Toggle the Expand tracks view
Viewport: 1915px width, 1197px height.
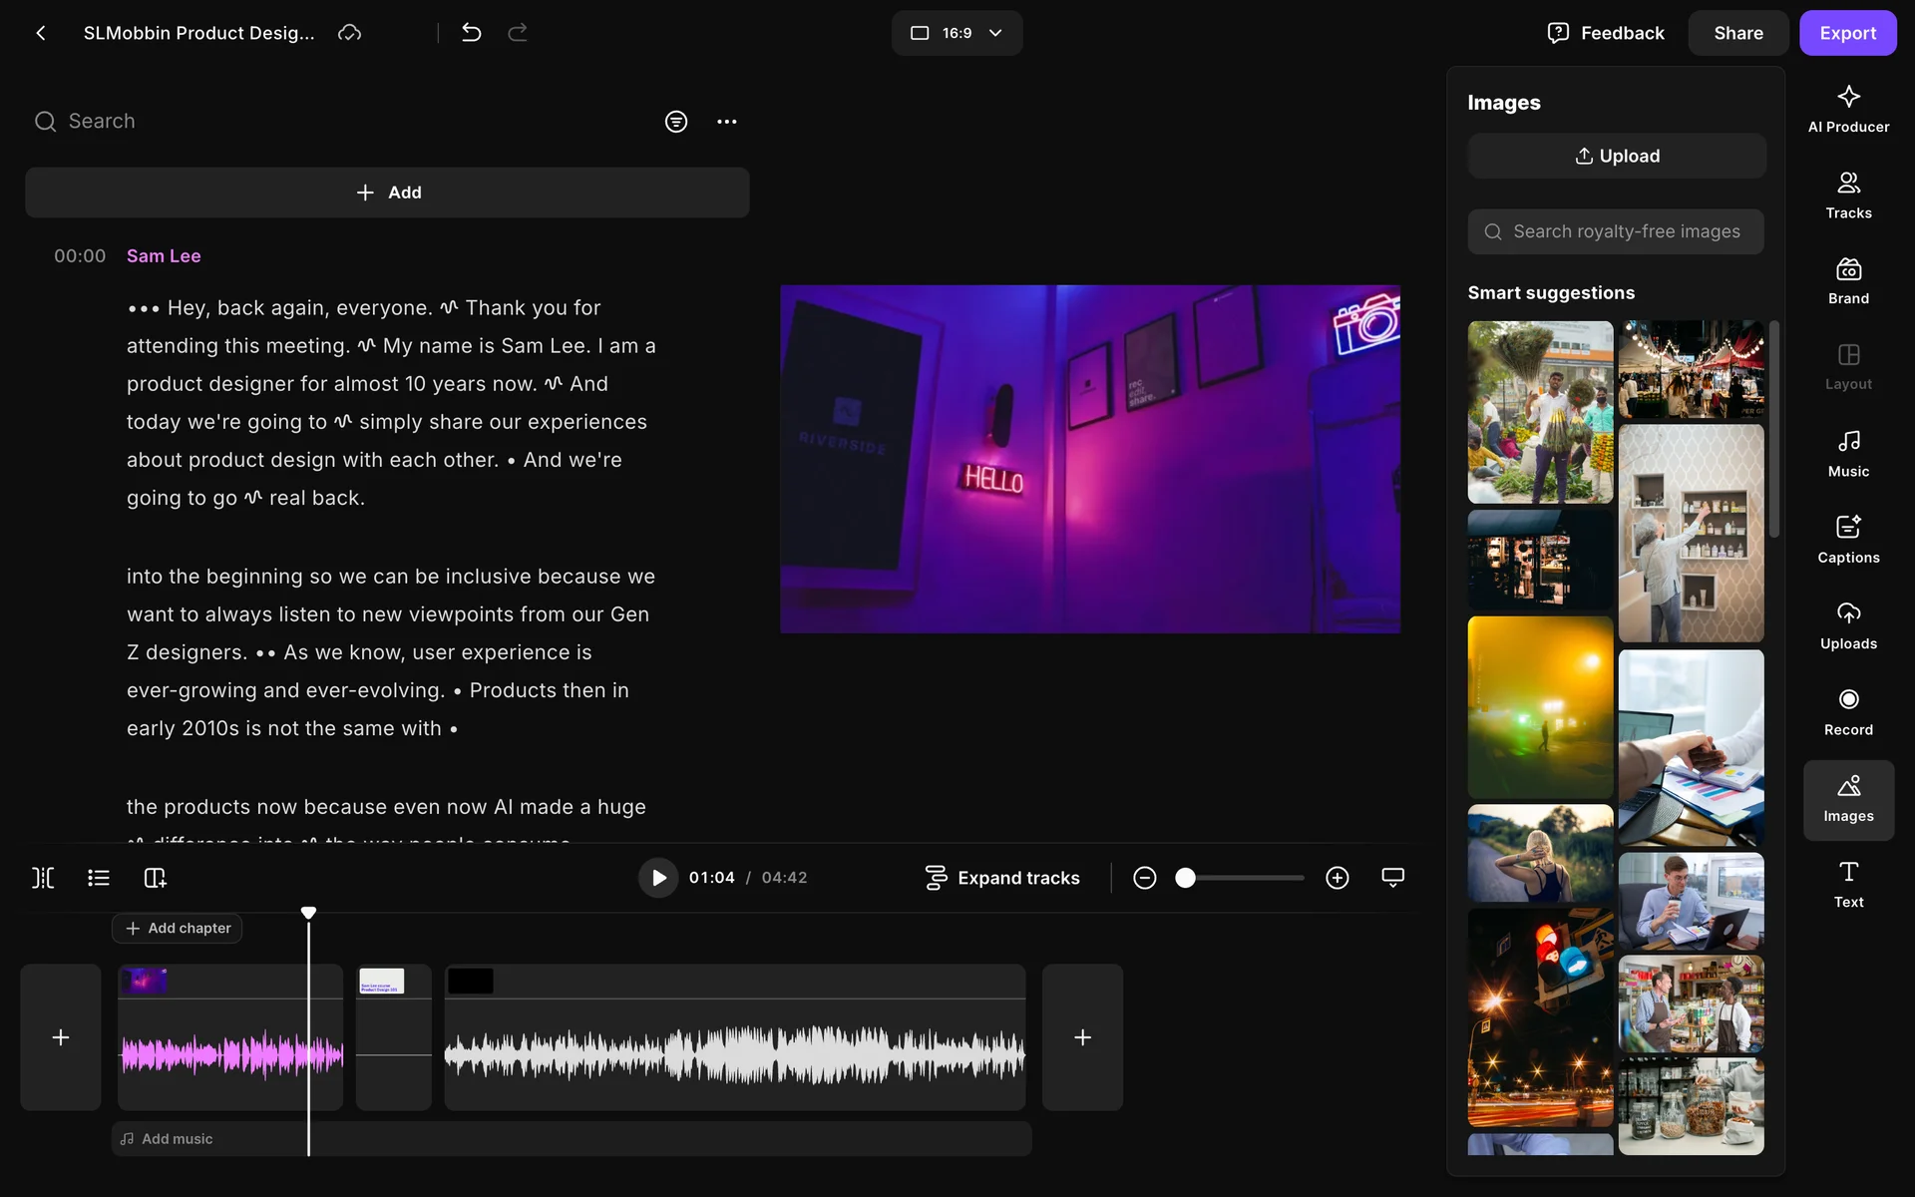point(1002,878)
